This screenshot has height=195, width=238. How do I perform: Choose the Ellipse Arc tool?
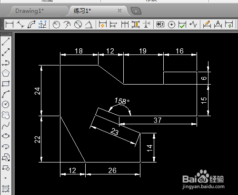pyautogui.click(x=6, y=146)
